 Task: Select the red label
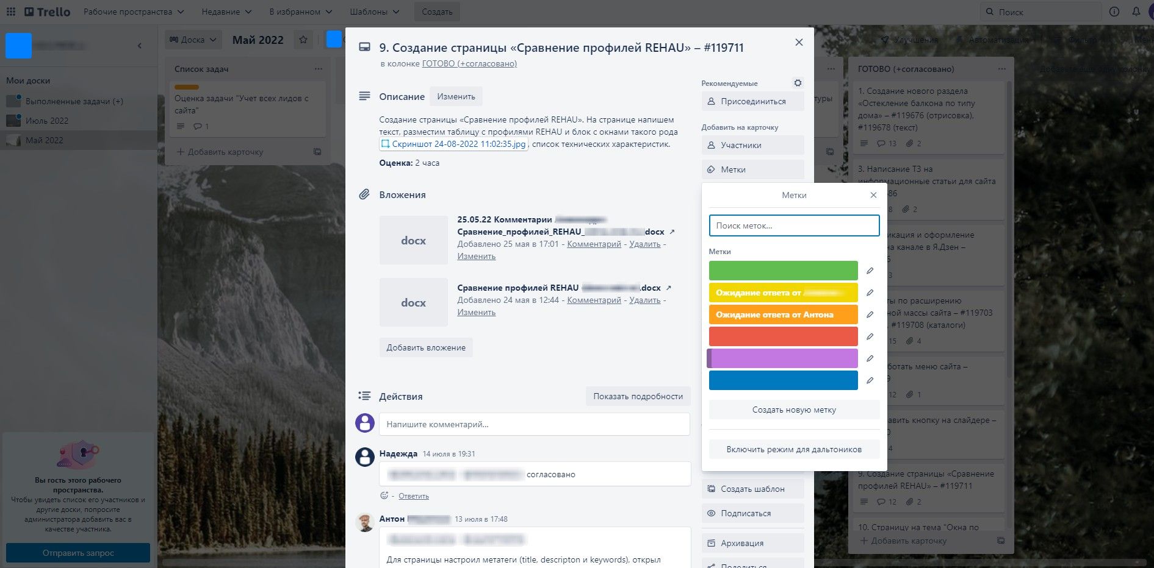click(x=783, y=336)
